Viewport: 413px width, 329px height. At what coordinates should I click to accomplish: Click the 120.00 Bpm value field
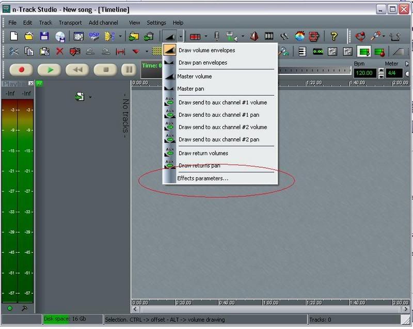[364, 73]
